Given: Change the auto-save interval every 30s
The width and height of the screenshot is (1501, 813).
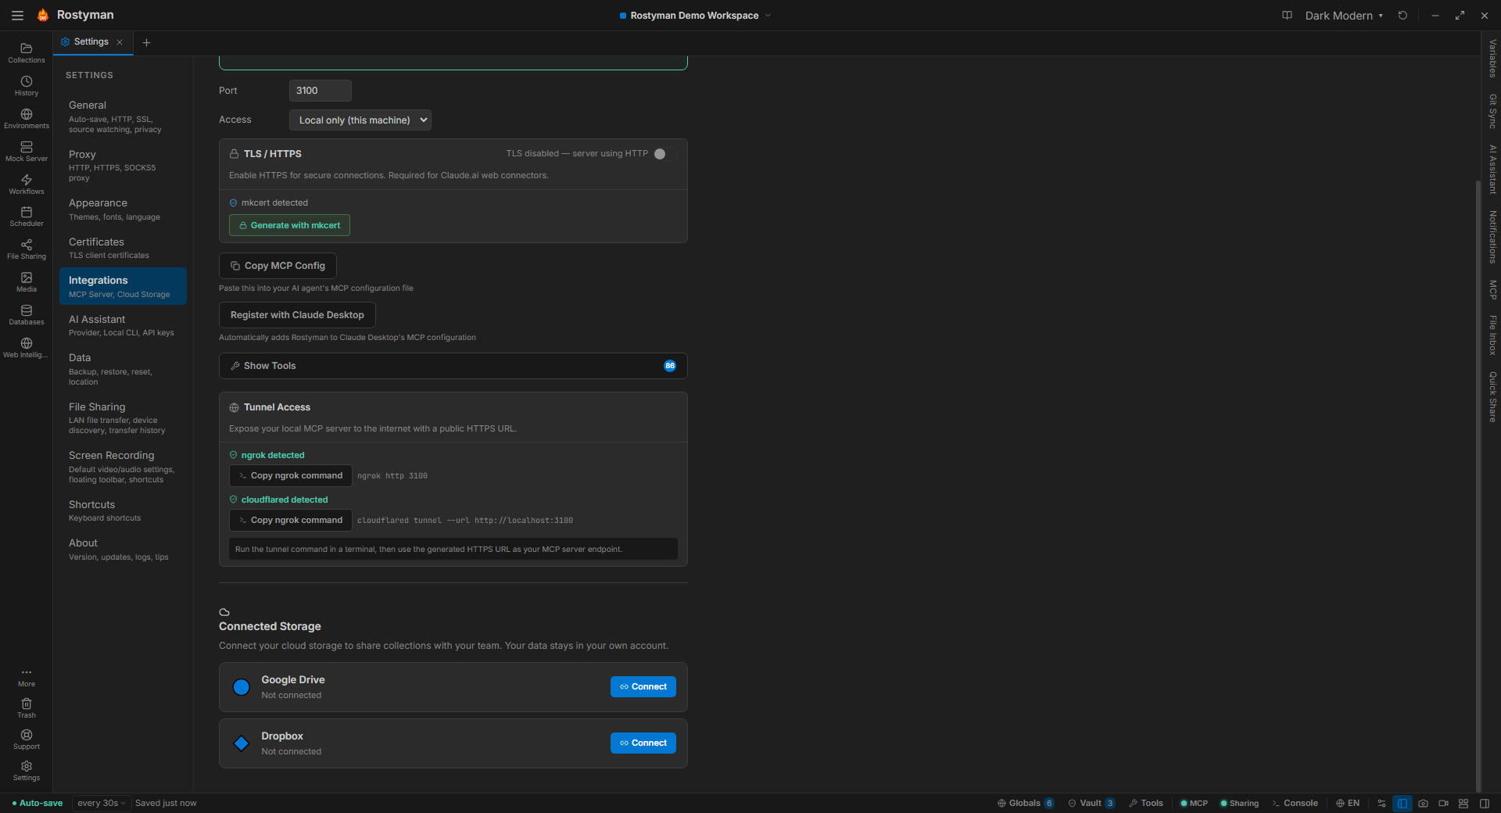Looking at the screenshot, I should pos(101,803).
